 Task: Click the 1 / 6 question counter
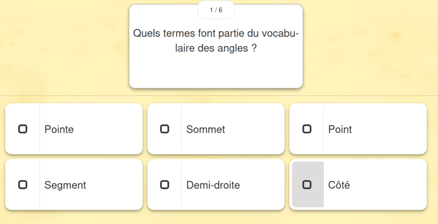click(x=216, y=10)
